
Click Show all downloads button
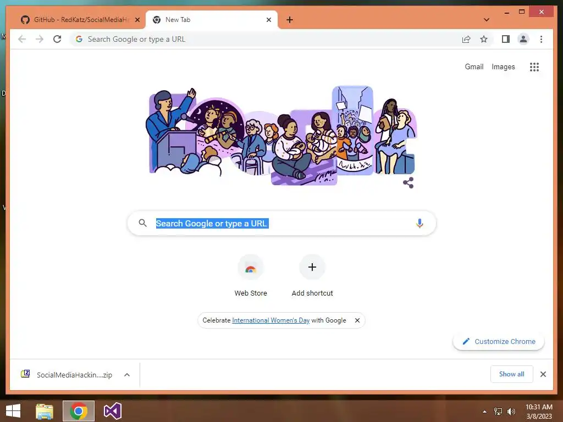click(x=512, y=374)
